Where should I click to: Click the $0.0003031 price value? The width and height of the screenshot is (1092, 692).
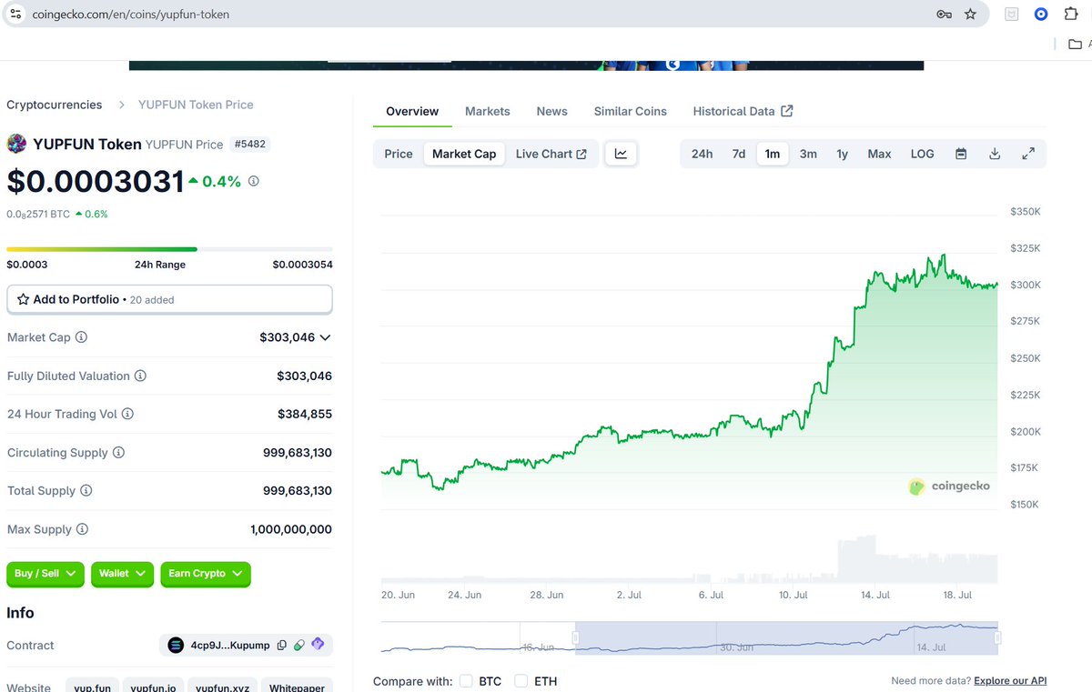tap(96, 181)
